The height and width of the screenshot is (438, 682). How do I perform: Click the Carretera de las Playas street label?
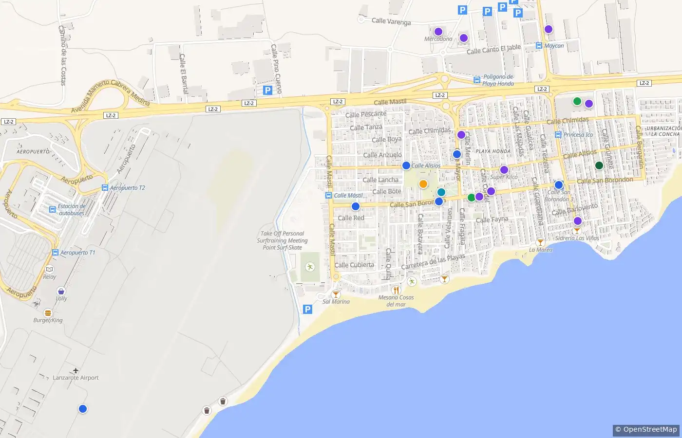point(433,262)
